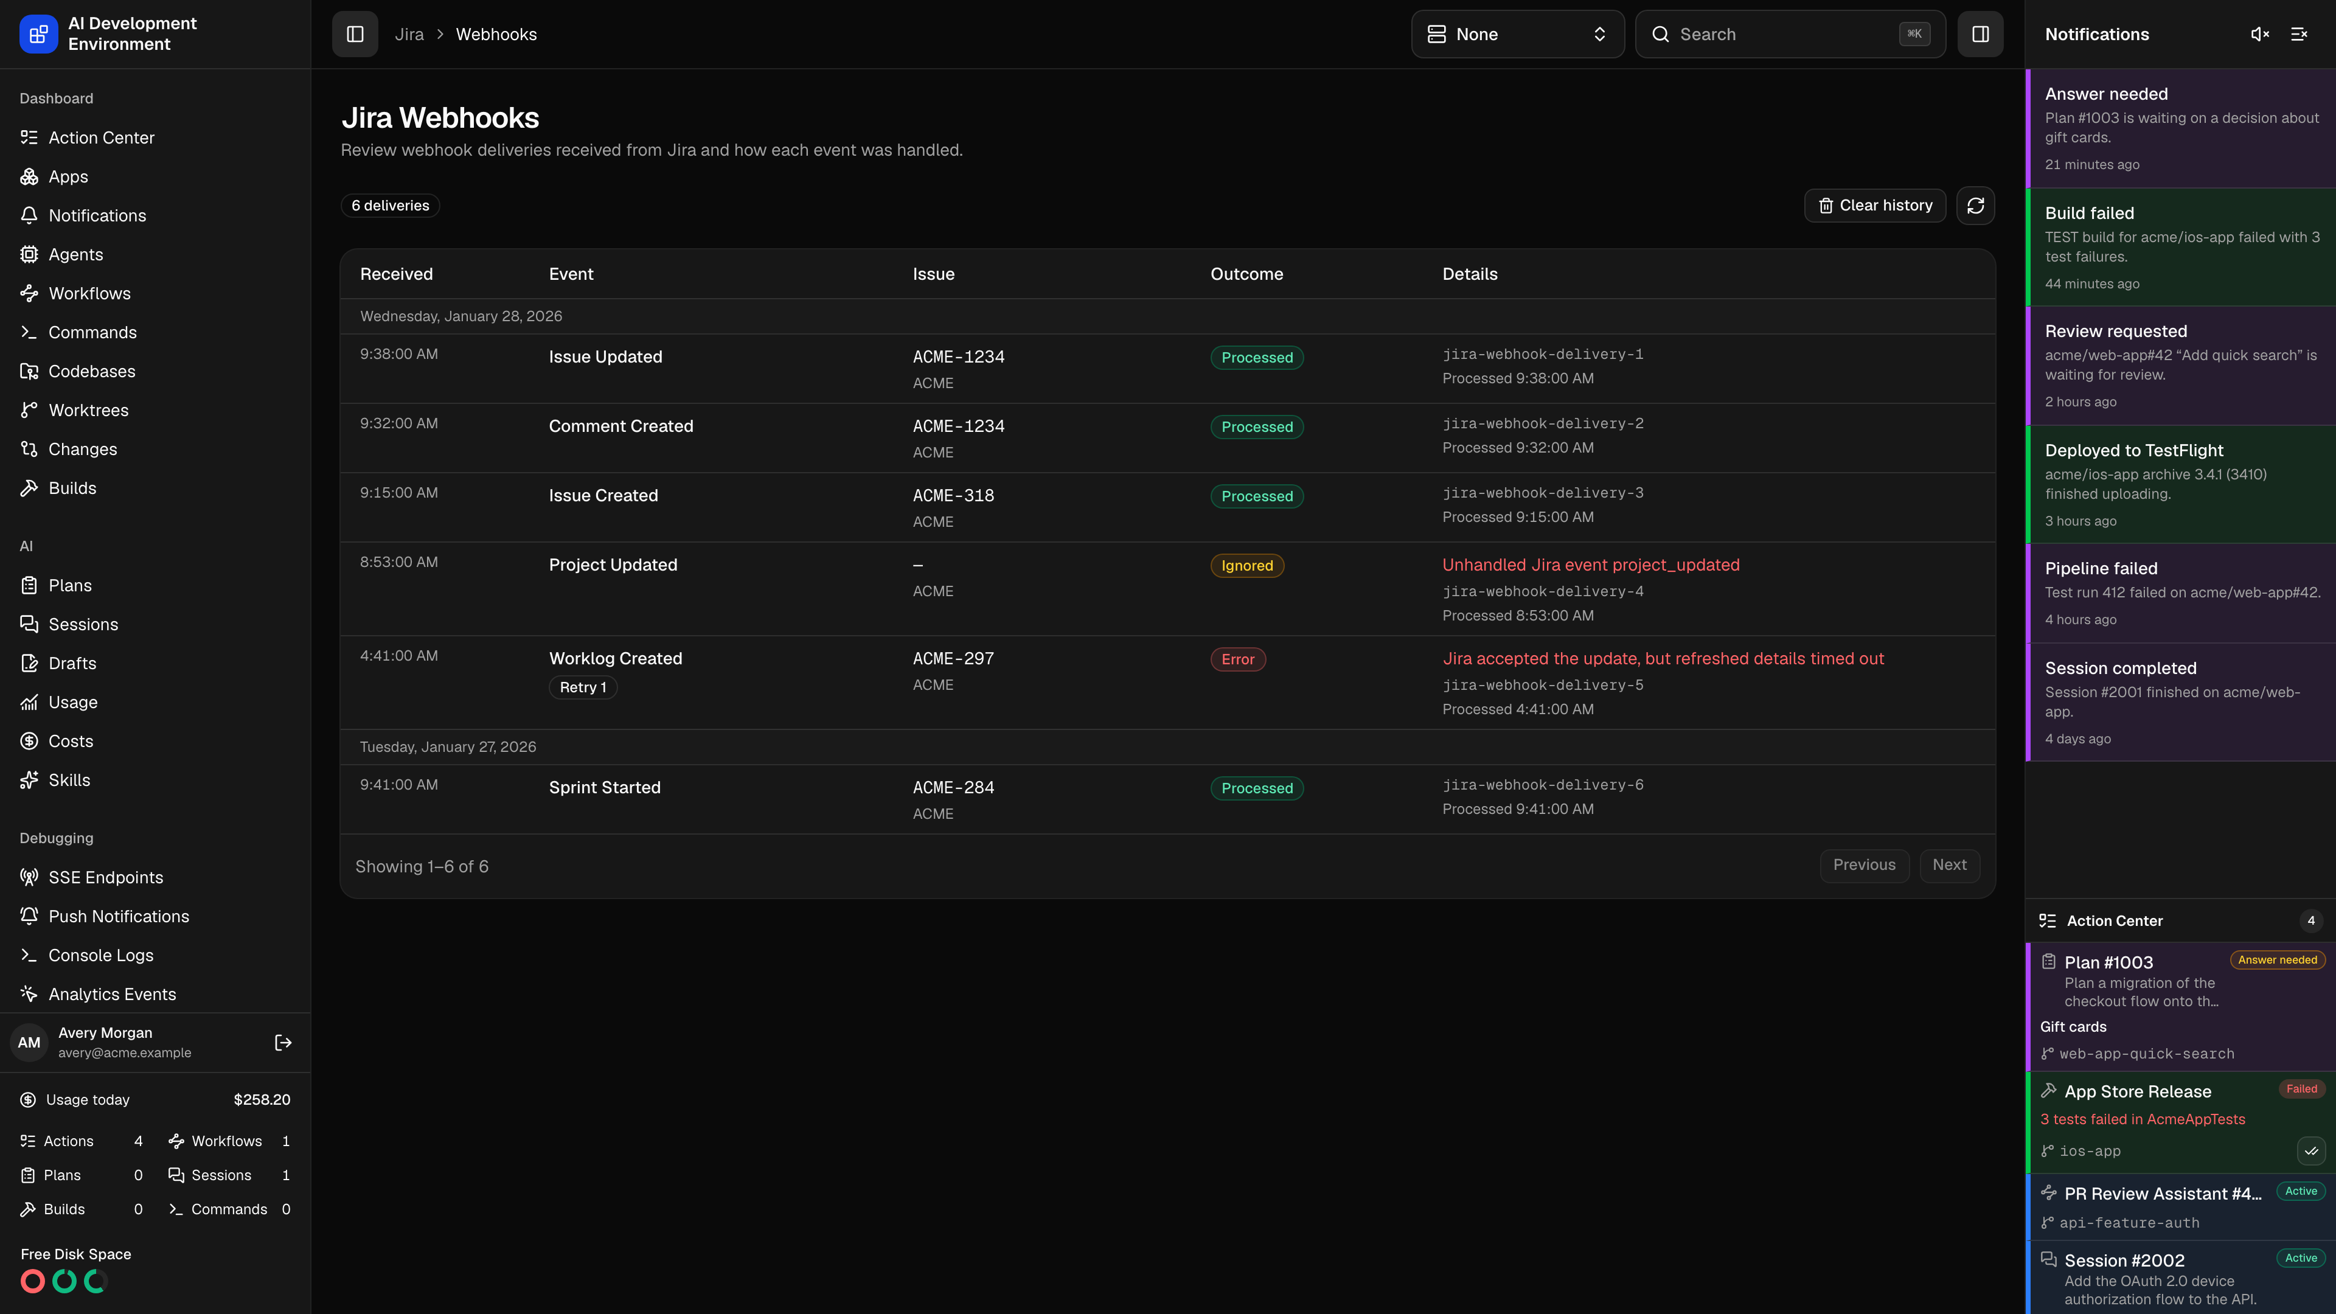Click the Changes icon in sidebar
Screen dimensions: 2336x1314
tap(29, 450)
